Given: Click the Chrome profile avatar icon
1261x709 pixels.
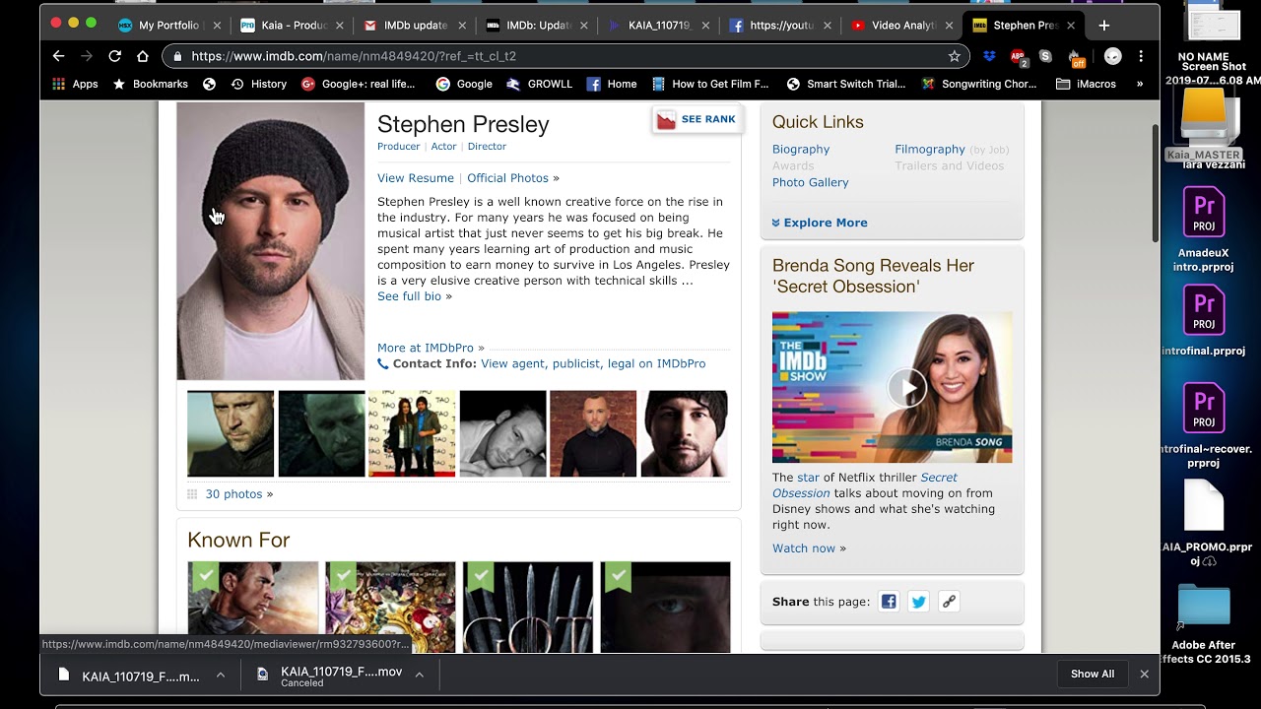Looking at the screenshot, I should pyautogui.click(x=1112, y=56).
